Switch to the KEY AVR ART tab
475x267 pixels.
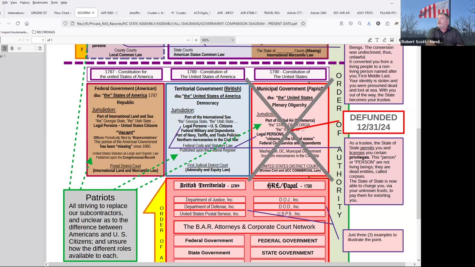(342, 13)
